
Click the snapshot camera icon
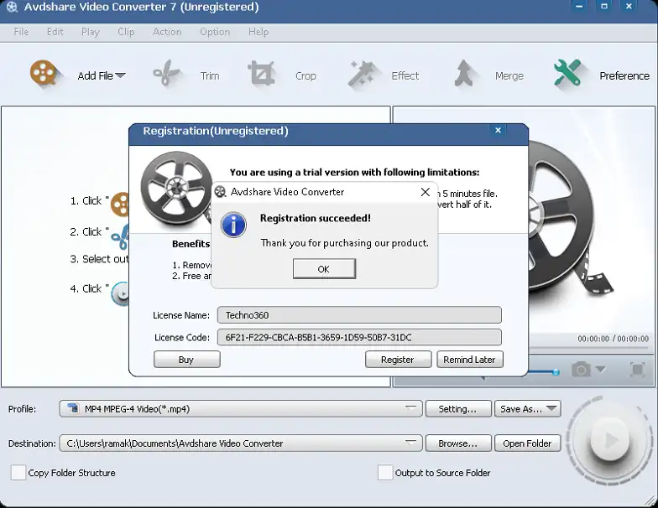click(581, 370)
